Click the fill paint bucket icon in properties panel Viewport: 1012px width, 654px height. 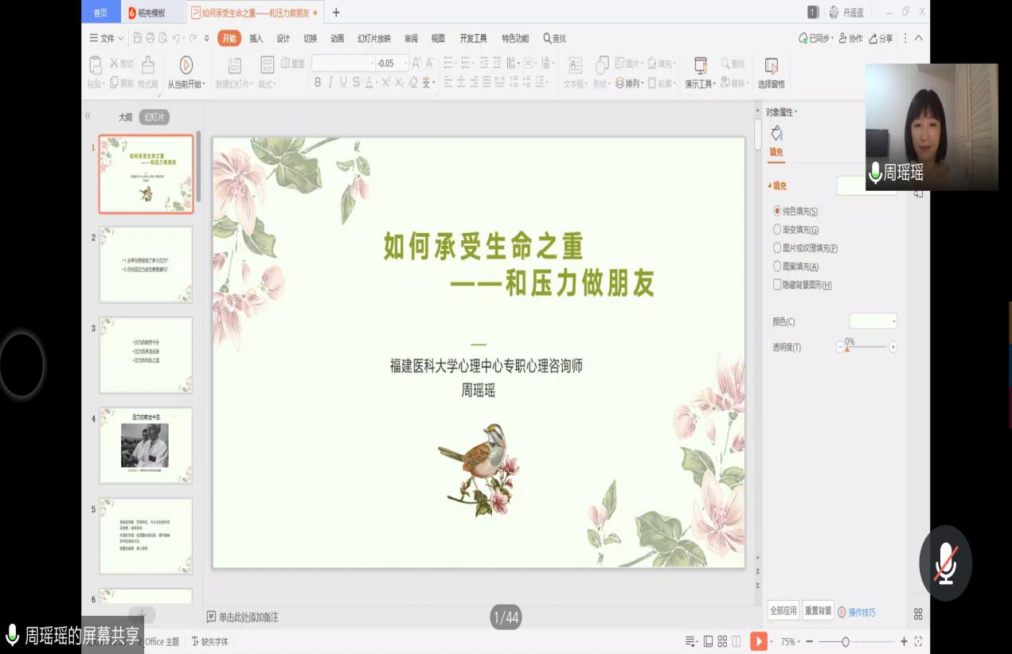click(x=776, y=134)
